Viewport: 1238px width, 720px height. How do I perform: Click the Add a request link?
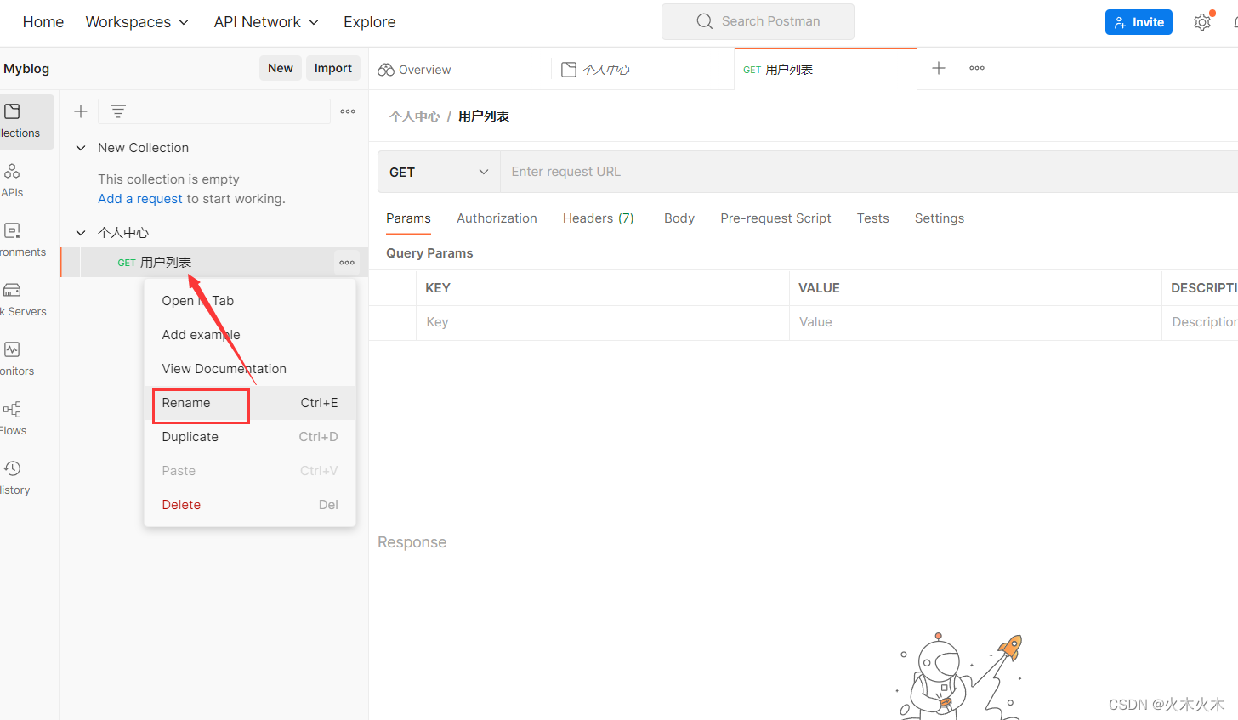(139, 198)
